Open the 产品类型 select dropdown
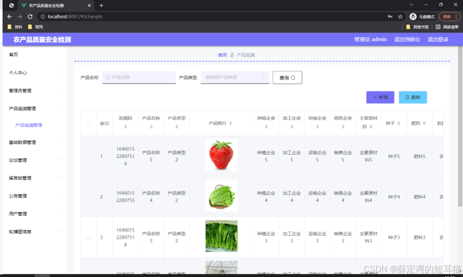463x277 pixels. (x=235, y=77)
